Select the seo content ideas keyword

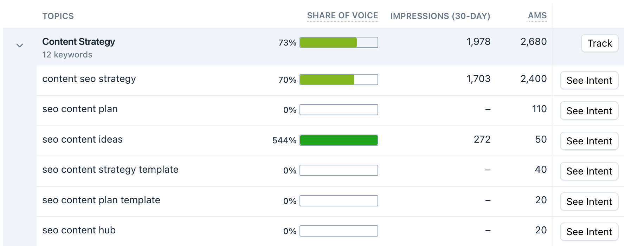82,139
